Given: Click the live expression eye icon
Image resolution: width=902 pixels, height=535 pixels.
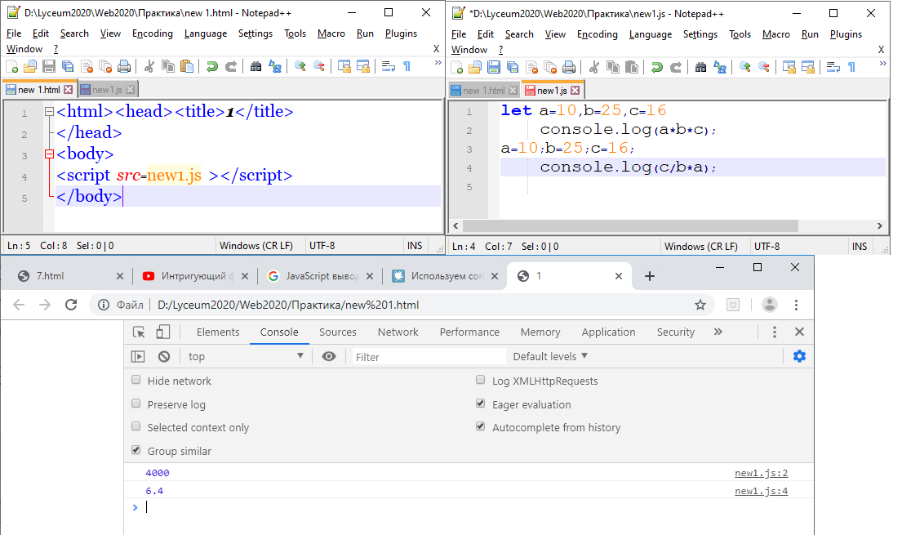Looking at the screenshot, I should pos(329,356).
